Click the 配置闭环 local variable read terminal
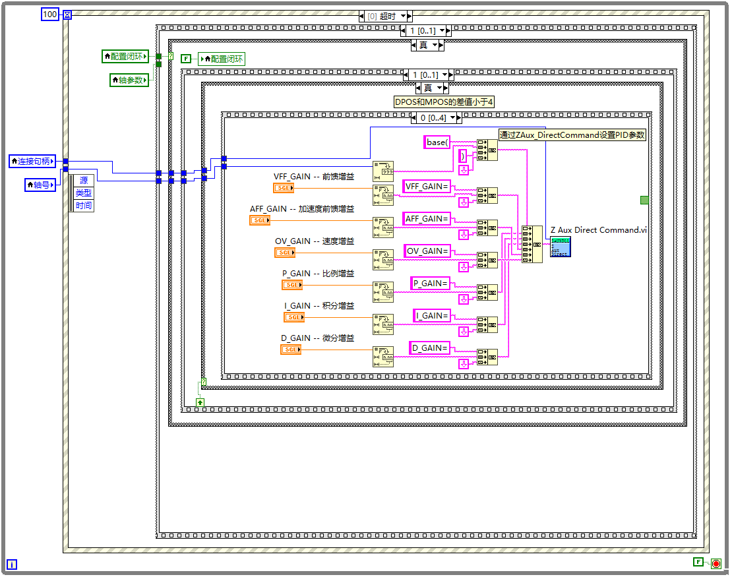 125,57
